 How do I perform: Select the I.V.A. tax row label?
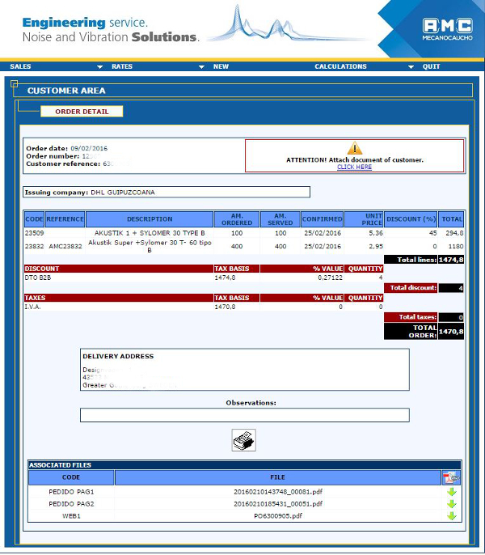click(x=32, y=307)
